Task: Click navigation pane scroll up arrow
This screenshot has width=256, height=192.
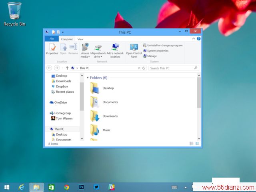Action: tap(82, 76)
